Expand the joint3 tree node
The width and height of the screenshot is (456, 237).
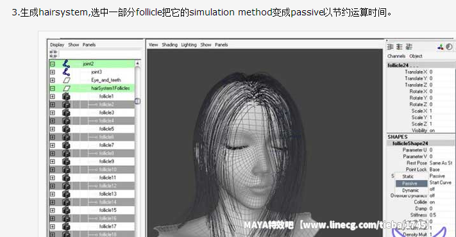point(53,72)
